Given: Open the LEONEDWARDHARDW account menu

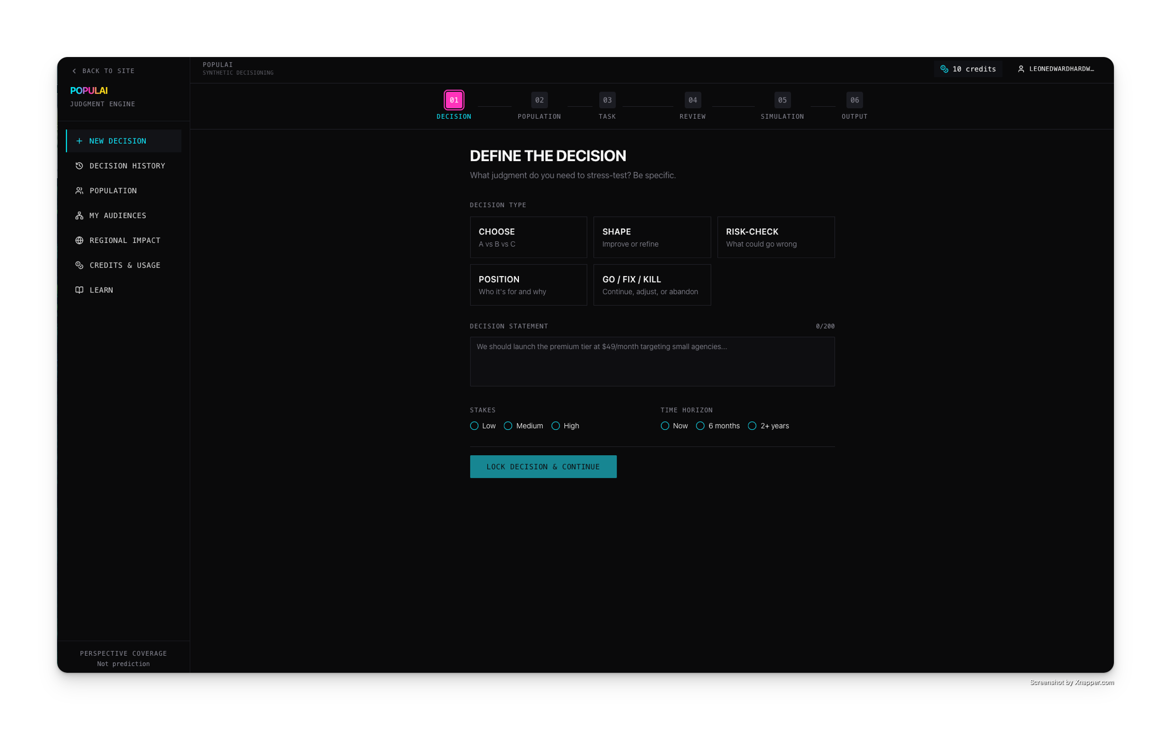Looking at the screenshot, I should (1056, 69).
